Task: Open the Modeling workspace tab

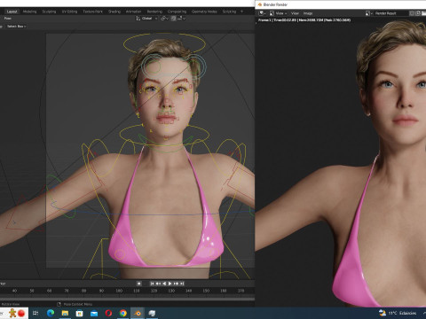Action: click(x=30, y=12)
